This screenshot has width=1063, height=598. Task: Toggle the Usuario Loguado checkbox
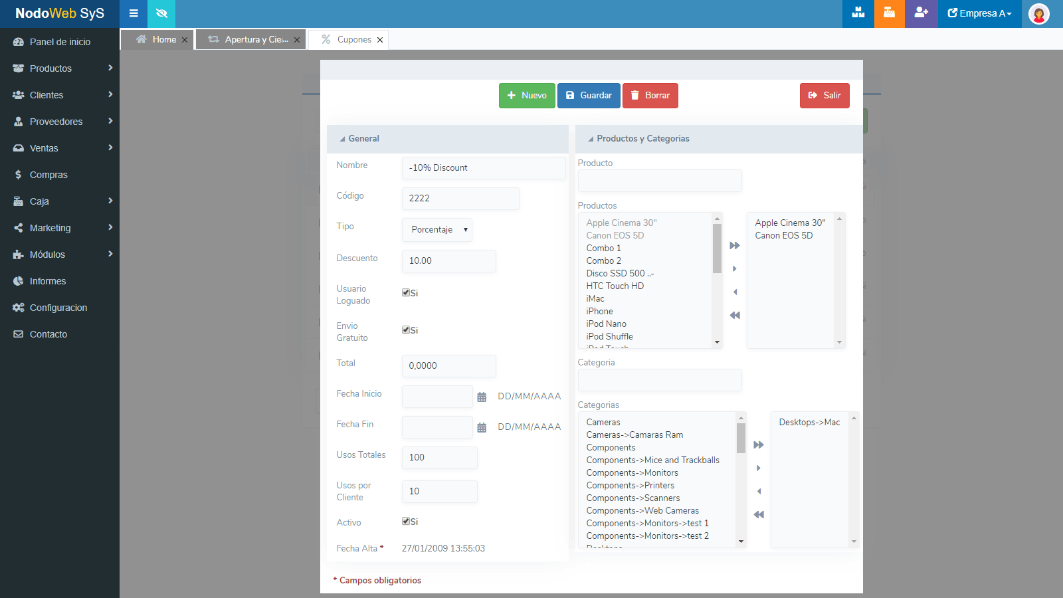pyautogui.click(x=406, y=292)
